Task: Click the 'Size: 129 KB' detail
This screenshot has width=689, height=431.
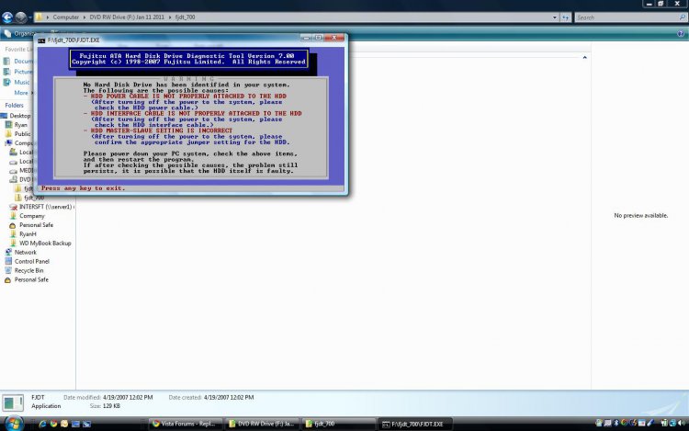Action: click(106, 406)
